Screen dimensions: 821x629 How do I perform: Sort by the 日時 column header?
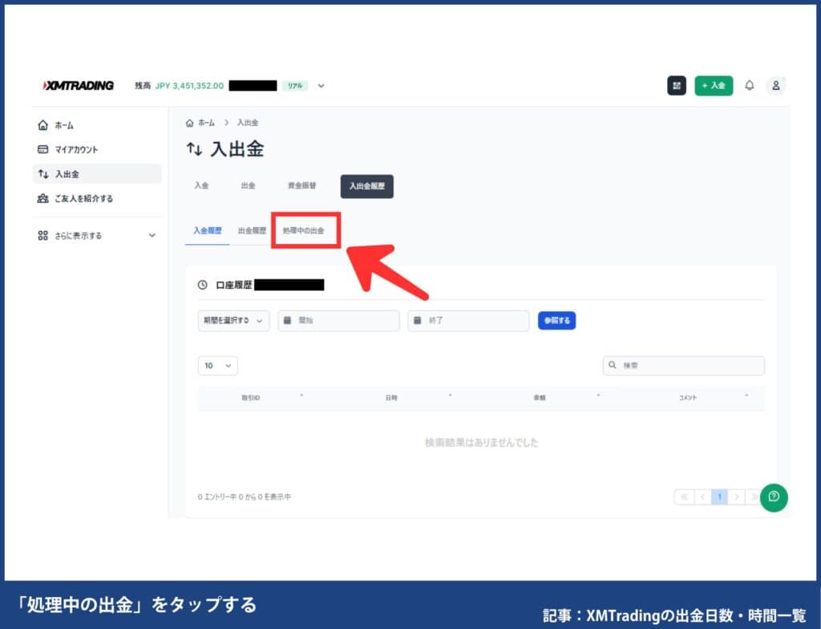click(x=391, y=398)
